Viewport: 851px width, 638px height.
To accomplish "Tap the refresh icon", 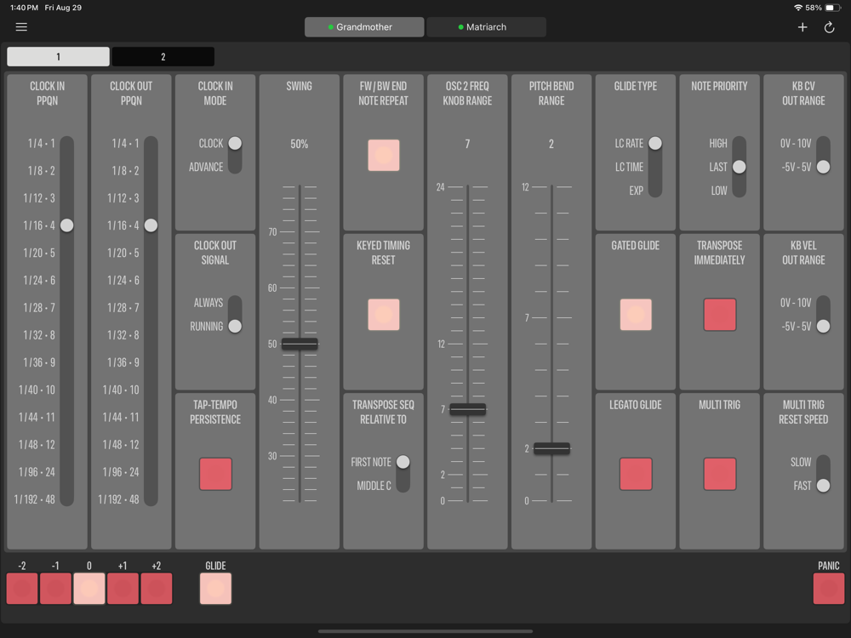I will coord(829,27).
